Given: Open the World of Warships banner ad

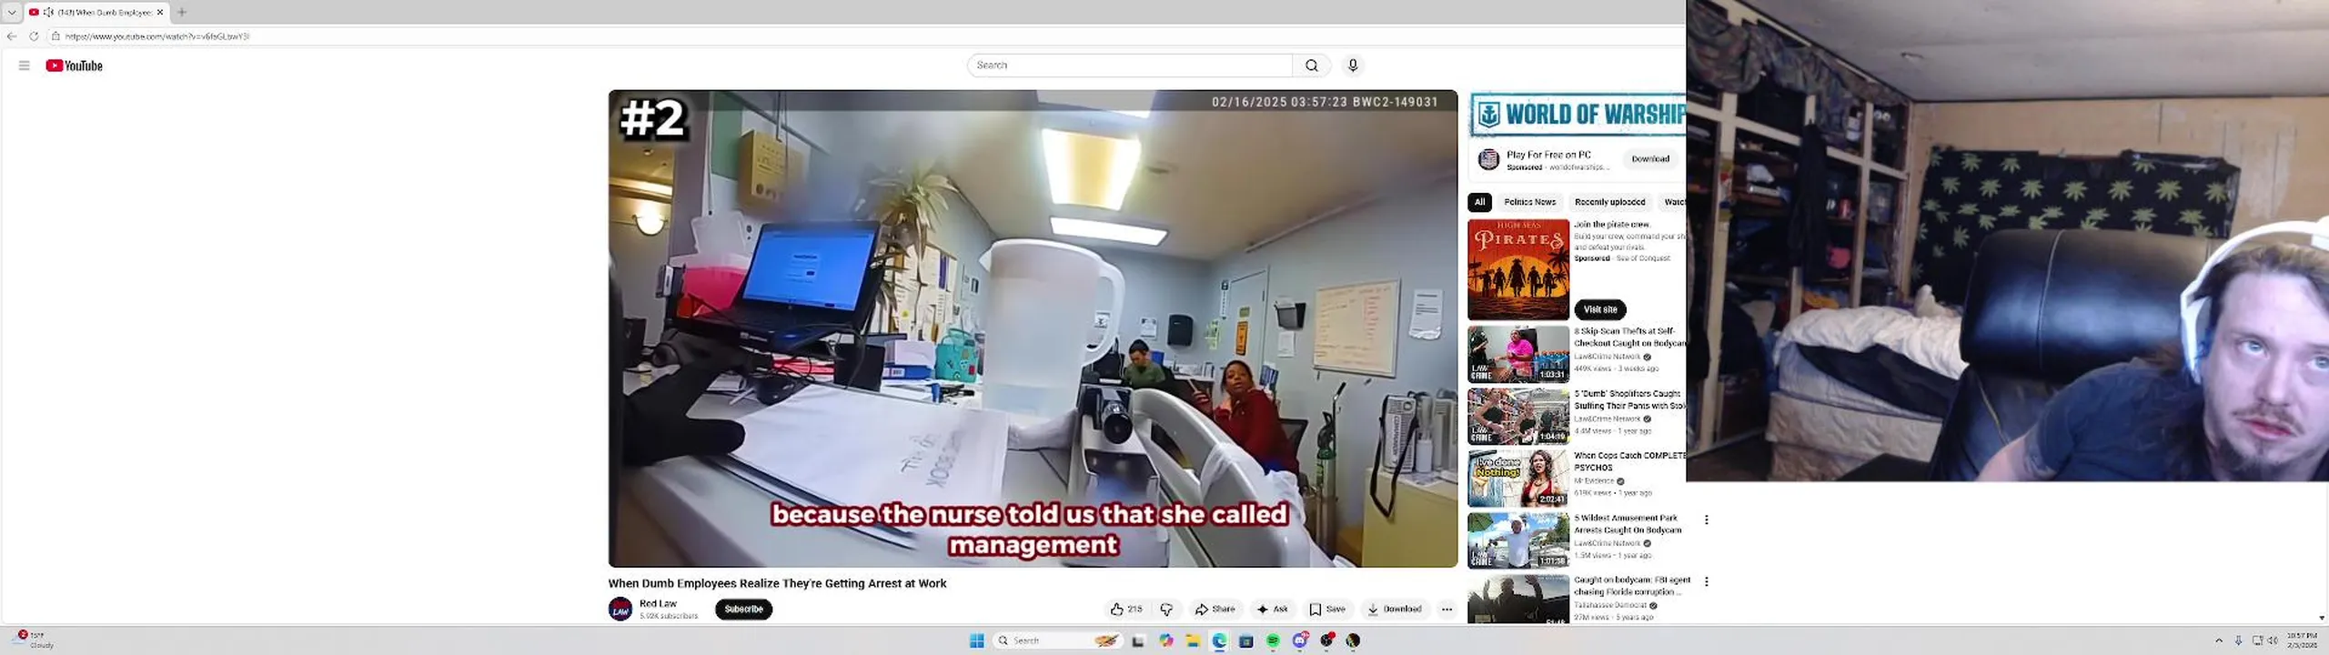Looking at the screenshot, I should coord(1577,115).
